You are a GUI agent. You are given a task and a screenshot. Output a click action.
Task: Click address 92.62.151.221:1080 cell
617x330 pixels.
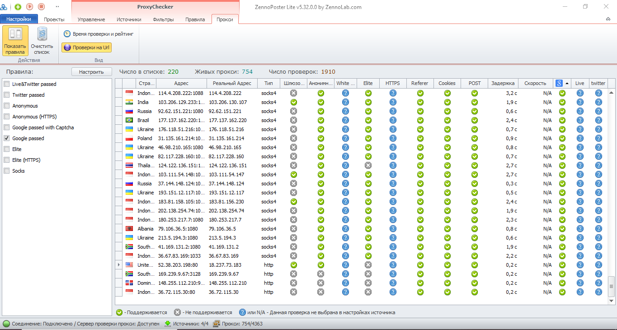[x=181, y=111]
